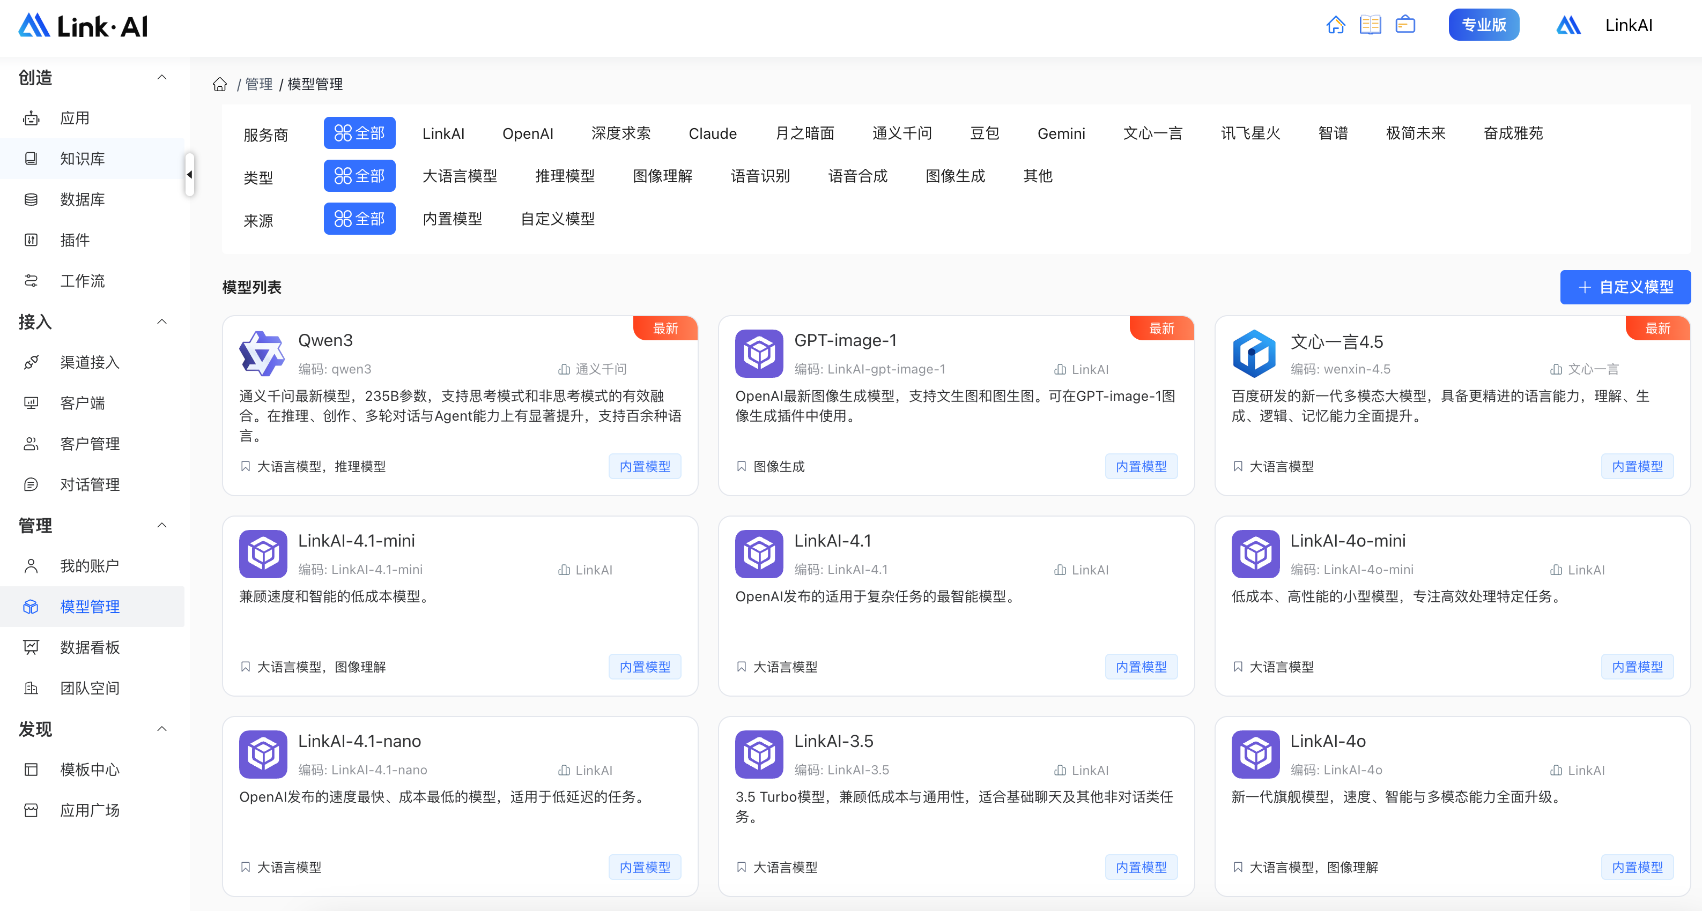Screen dimensions: 1702x911
Task: Open 插件 in the sidebar
Action: pyautogui.click(x=92, y=240)
